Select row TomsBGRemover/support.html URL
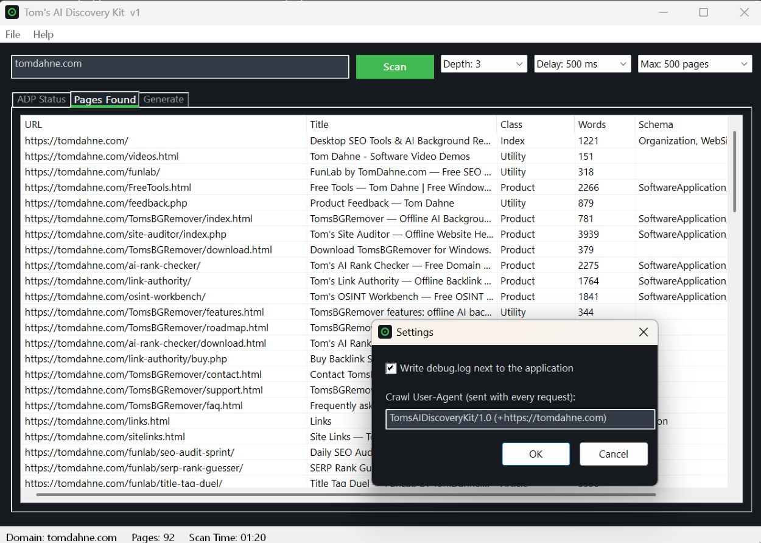 [x=144, y=390]
